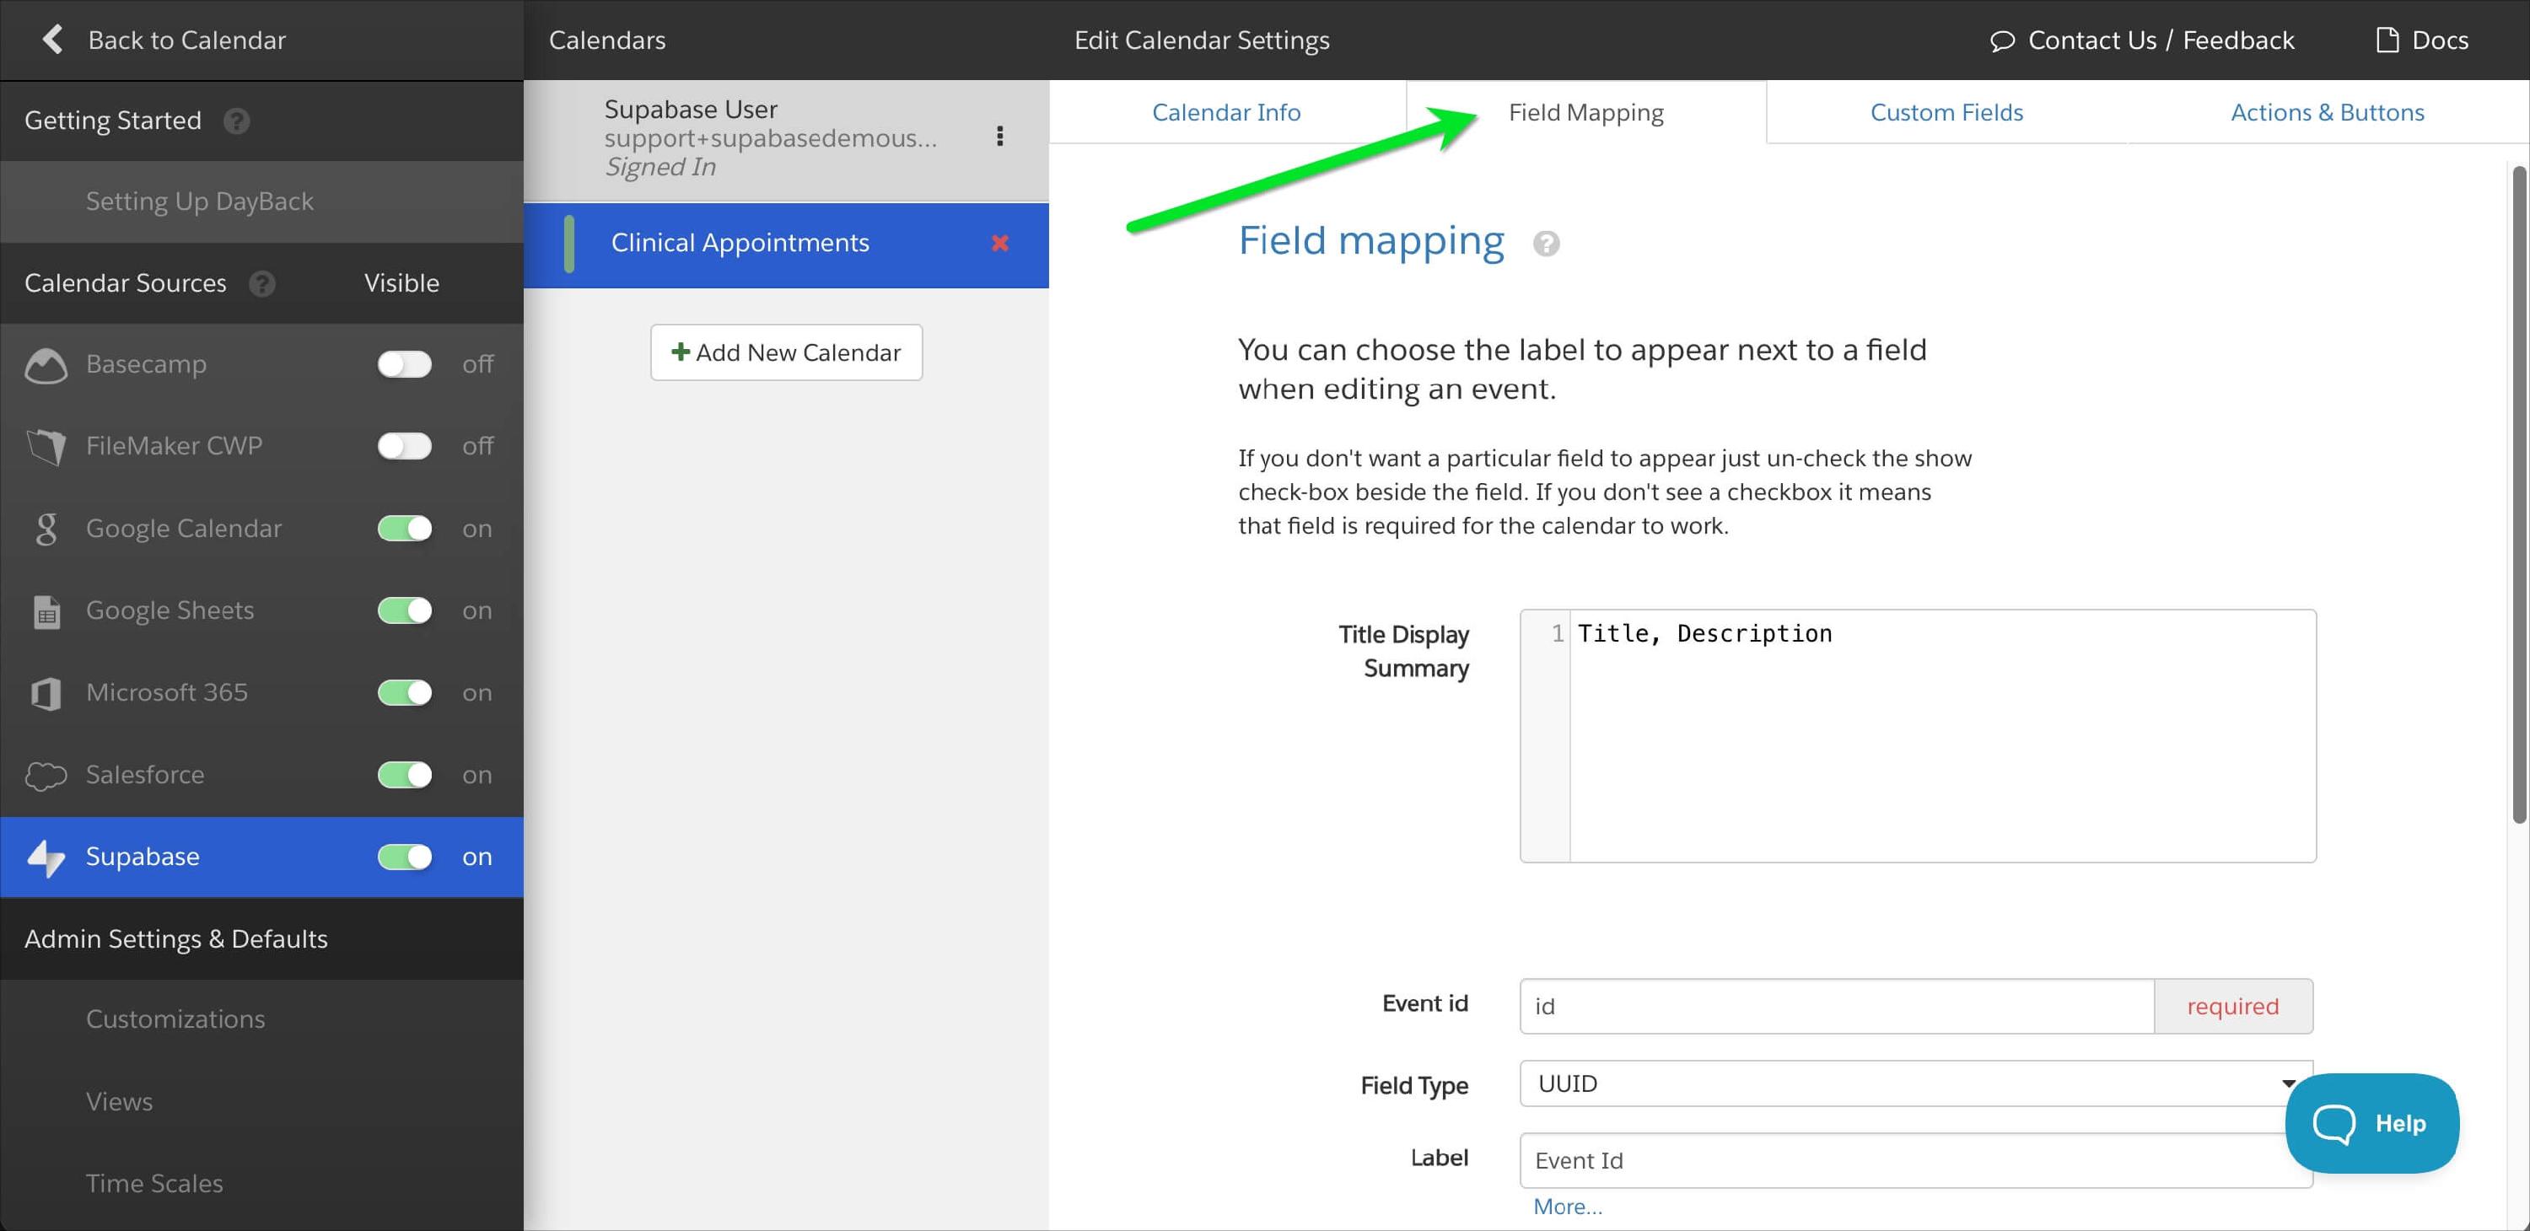Delete Clinical Appointments with red X

[x=1000, y=243]
